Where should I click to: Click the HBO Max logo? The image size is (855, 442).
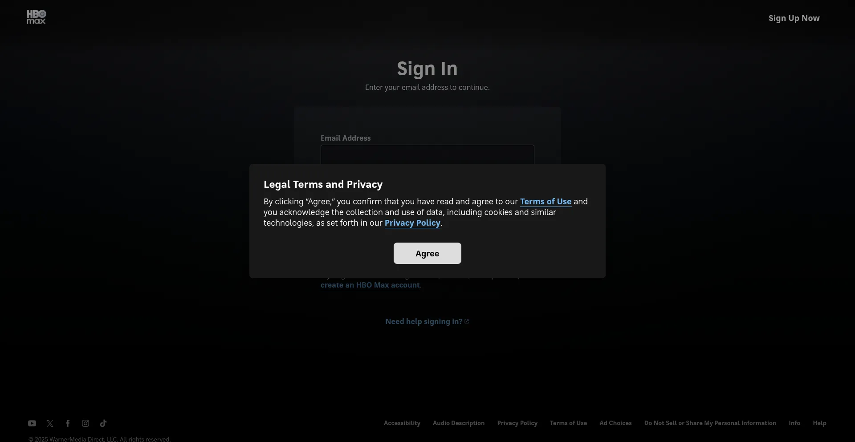click(x=36, y=17)
